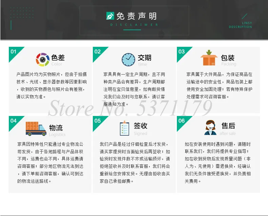Click the line 的物流运送路线。
Image resolution: width=268 pixels, height=216 pixels.
click(x=34, y=181)
